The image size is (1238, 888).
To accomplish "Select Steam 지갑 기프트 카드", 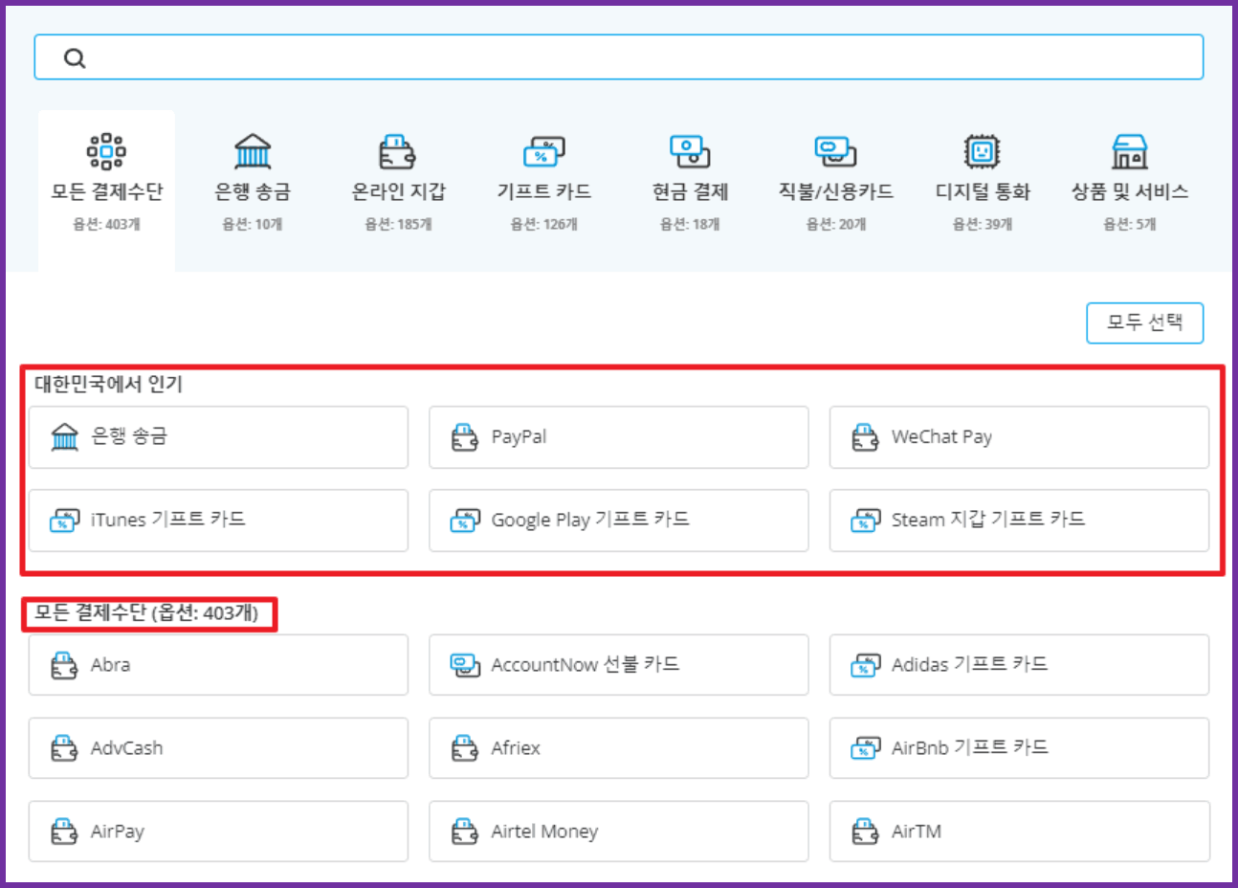I will tap(1018, 521).
